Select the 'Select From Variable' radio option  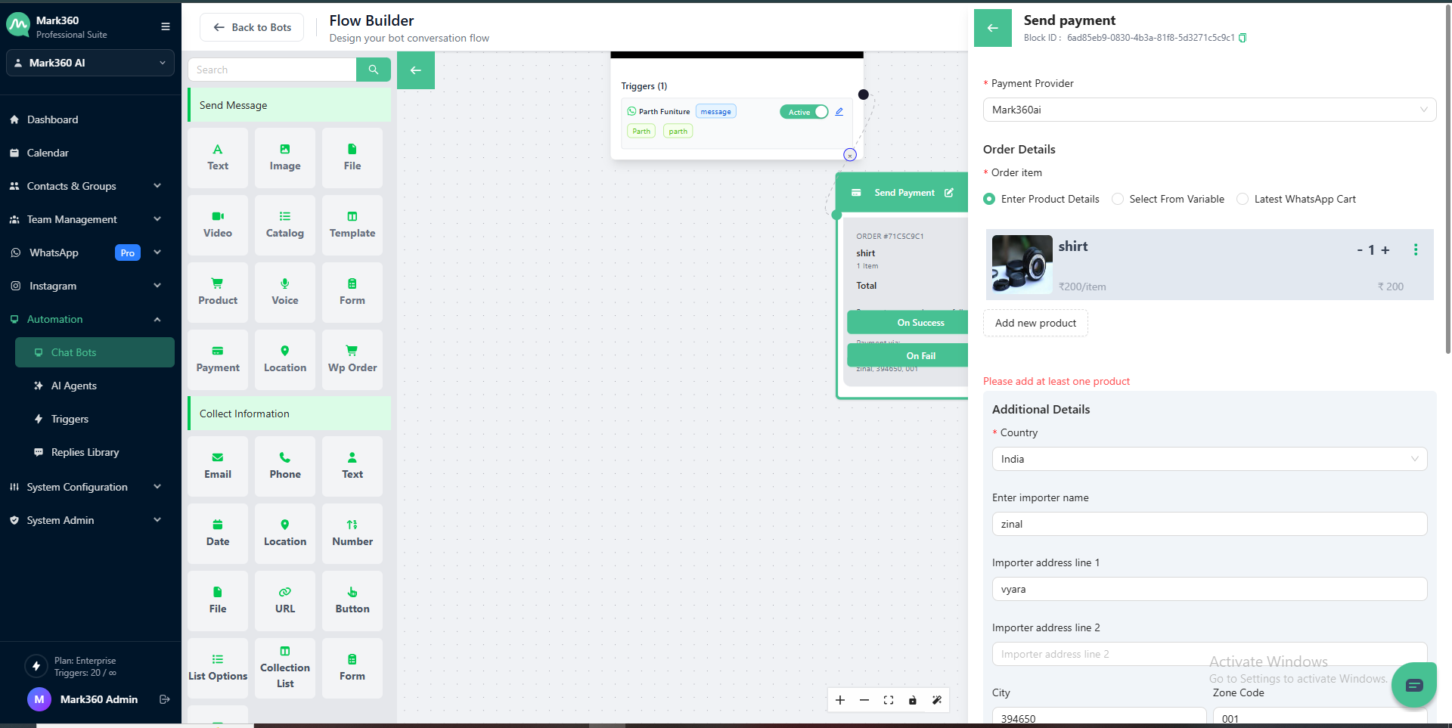(x=1118, y=199)
